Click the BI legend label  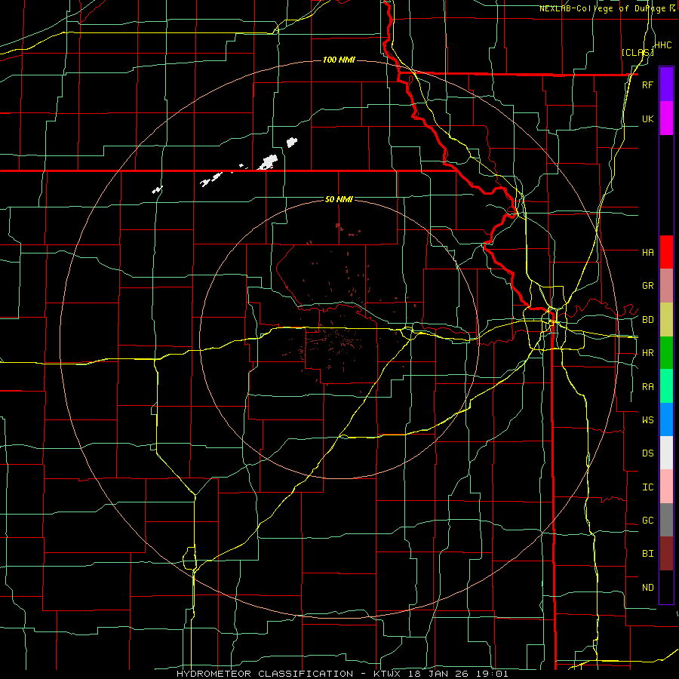coord(647,554)
